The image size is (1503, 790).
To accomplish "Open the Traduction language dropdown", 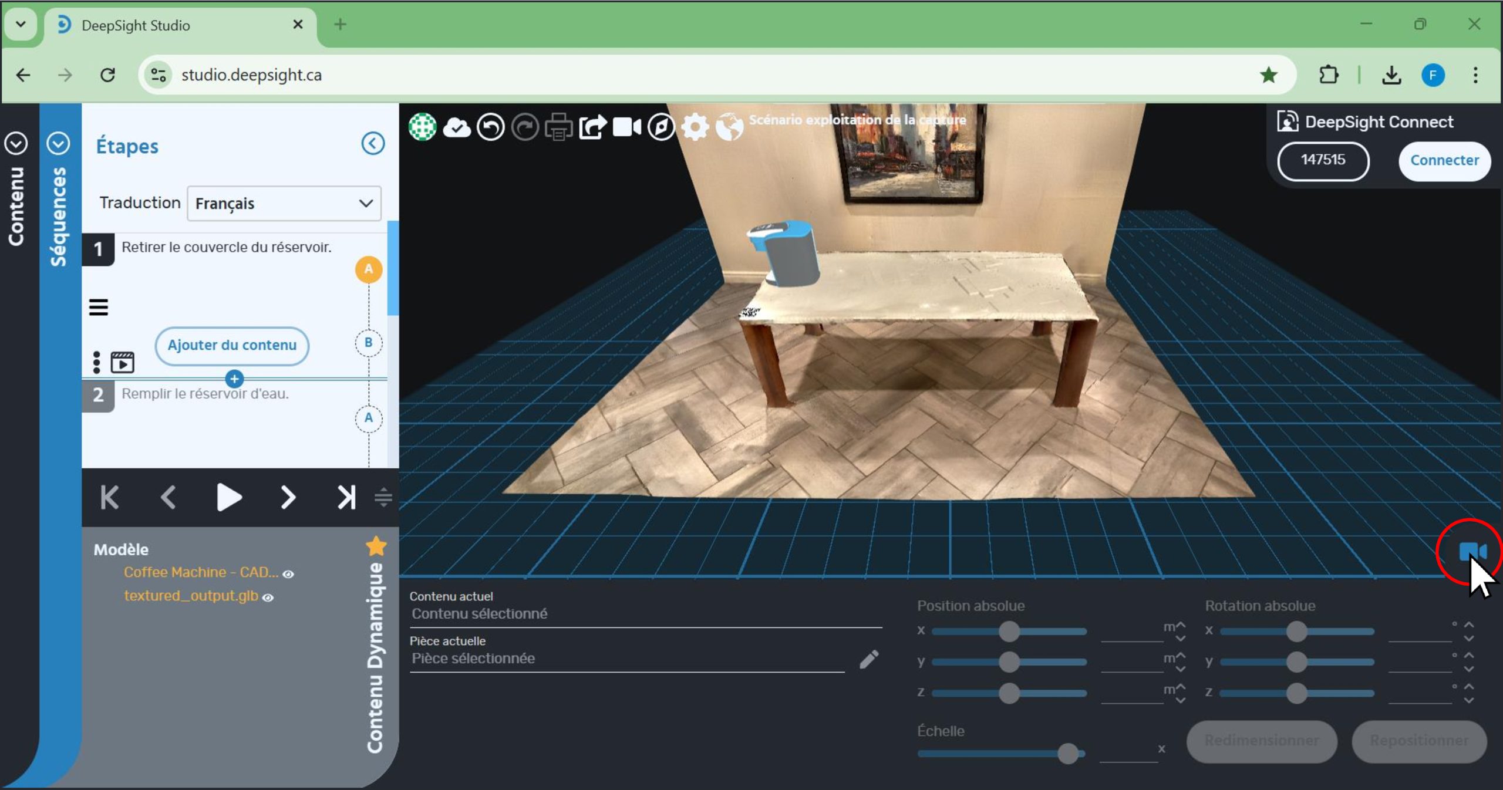I will coord(284,204).
